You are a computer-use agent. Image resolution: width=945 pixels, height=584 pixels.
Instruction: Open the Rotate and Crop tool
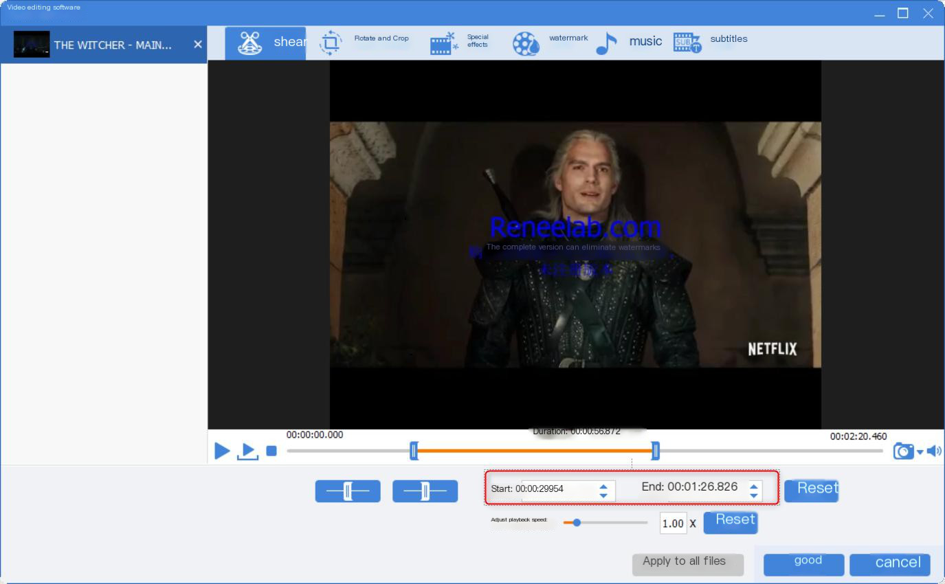[364, 43]
